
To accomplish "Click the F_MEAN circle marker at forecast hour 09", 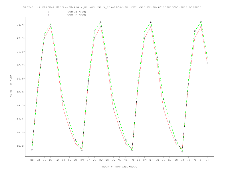I will [x=51, y=24].
